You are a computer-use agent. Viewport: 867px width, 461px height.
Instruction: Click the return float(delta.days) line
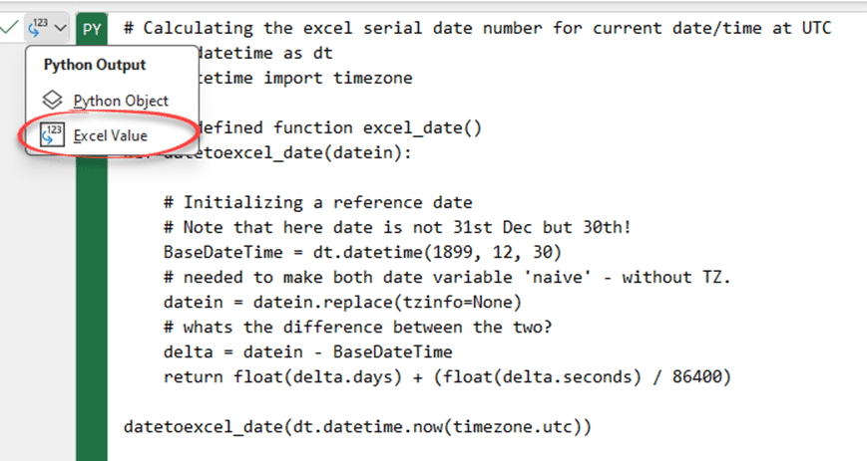(447, 376)
